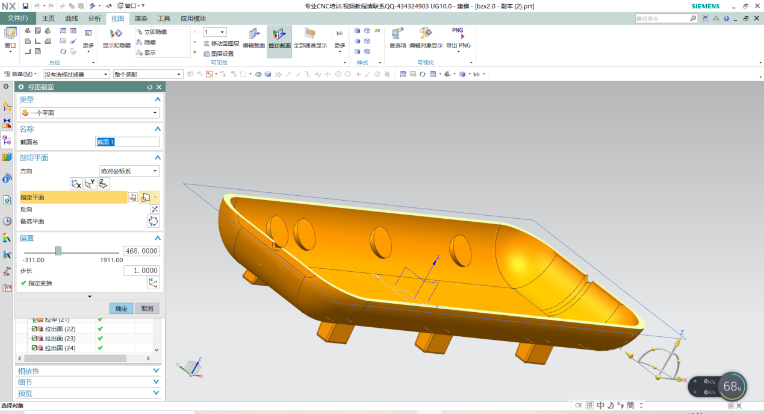Click the 备选平面 alternate plane icon

pyautogui.click(x=154, y=221)
